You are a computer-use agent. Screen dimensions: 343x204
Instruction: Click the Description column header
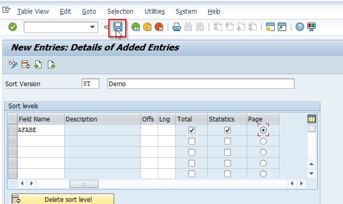(103, 119)
